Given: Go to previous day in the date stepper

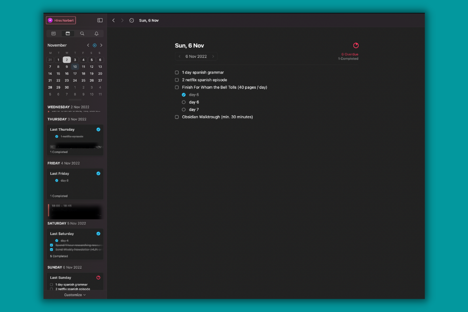Looking at the screenshot, I should (179, 56).
